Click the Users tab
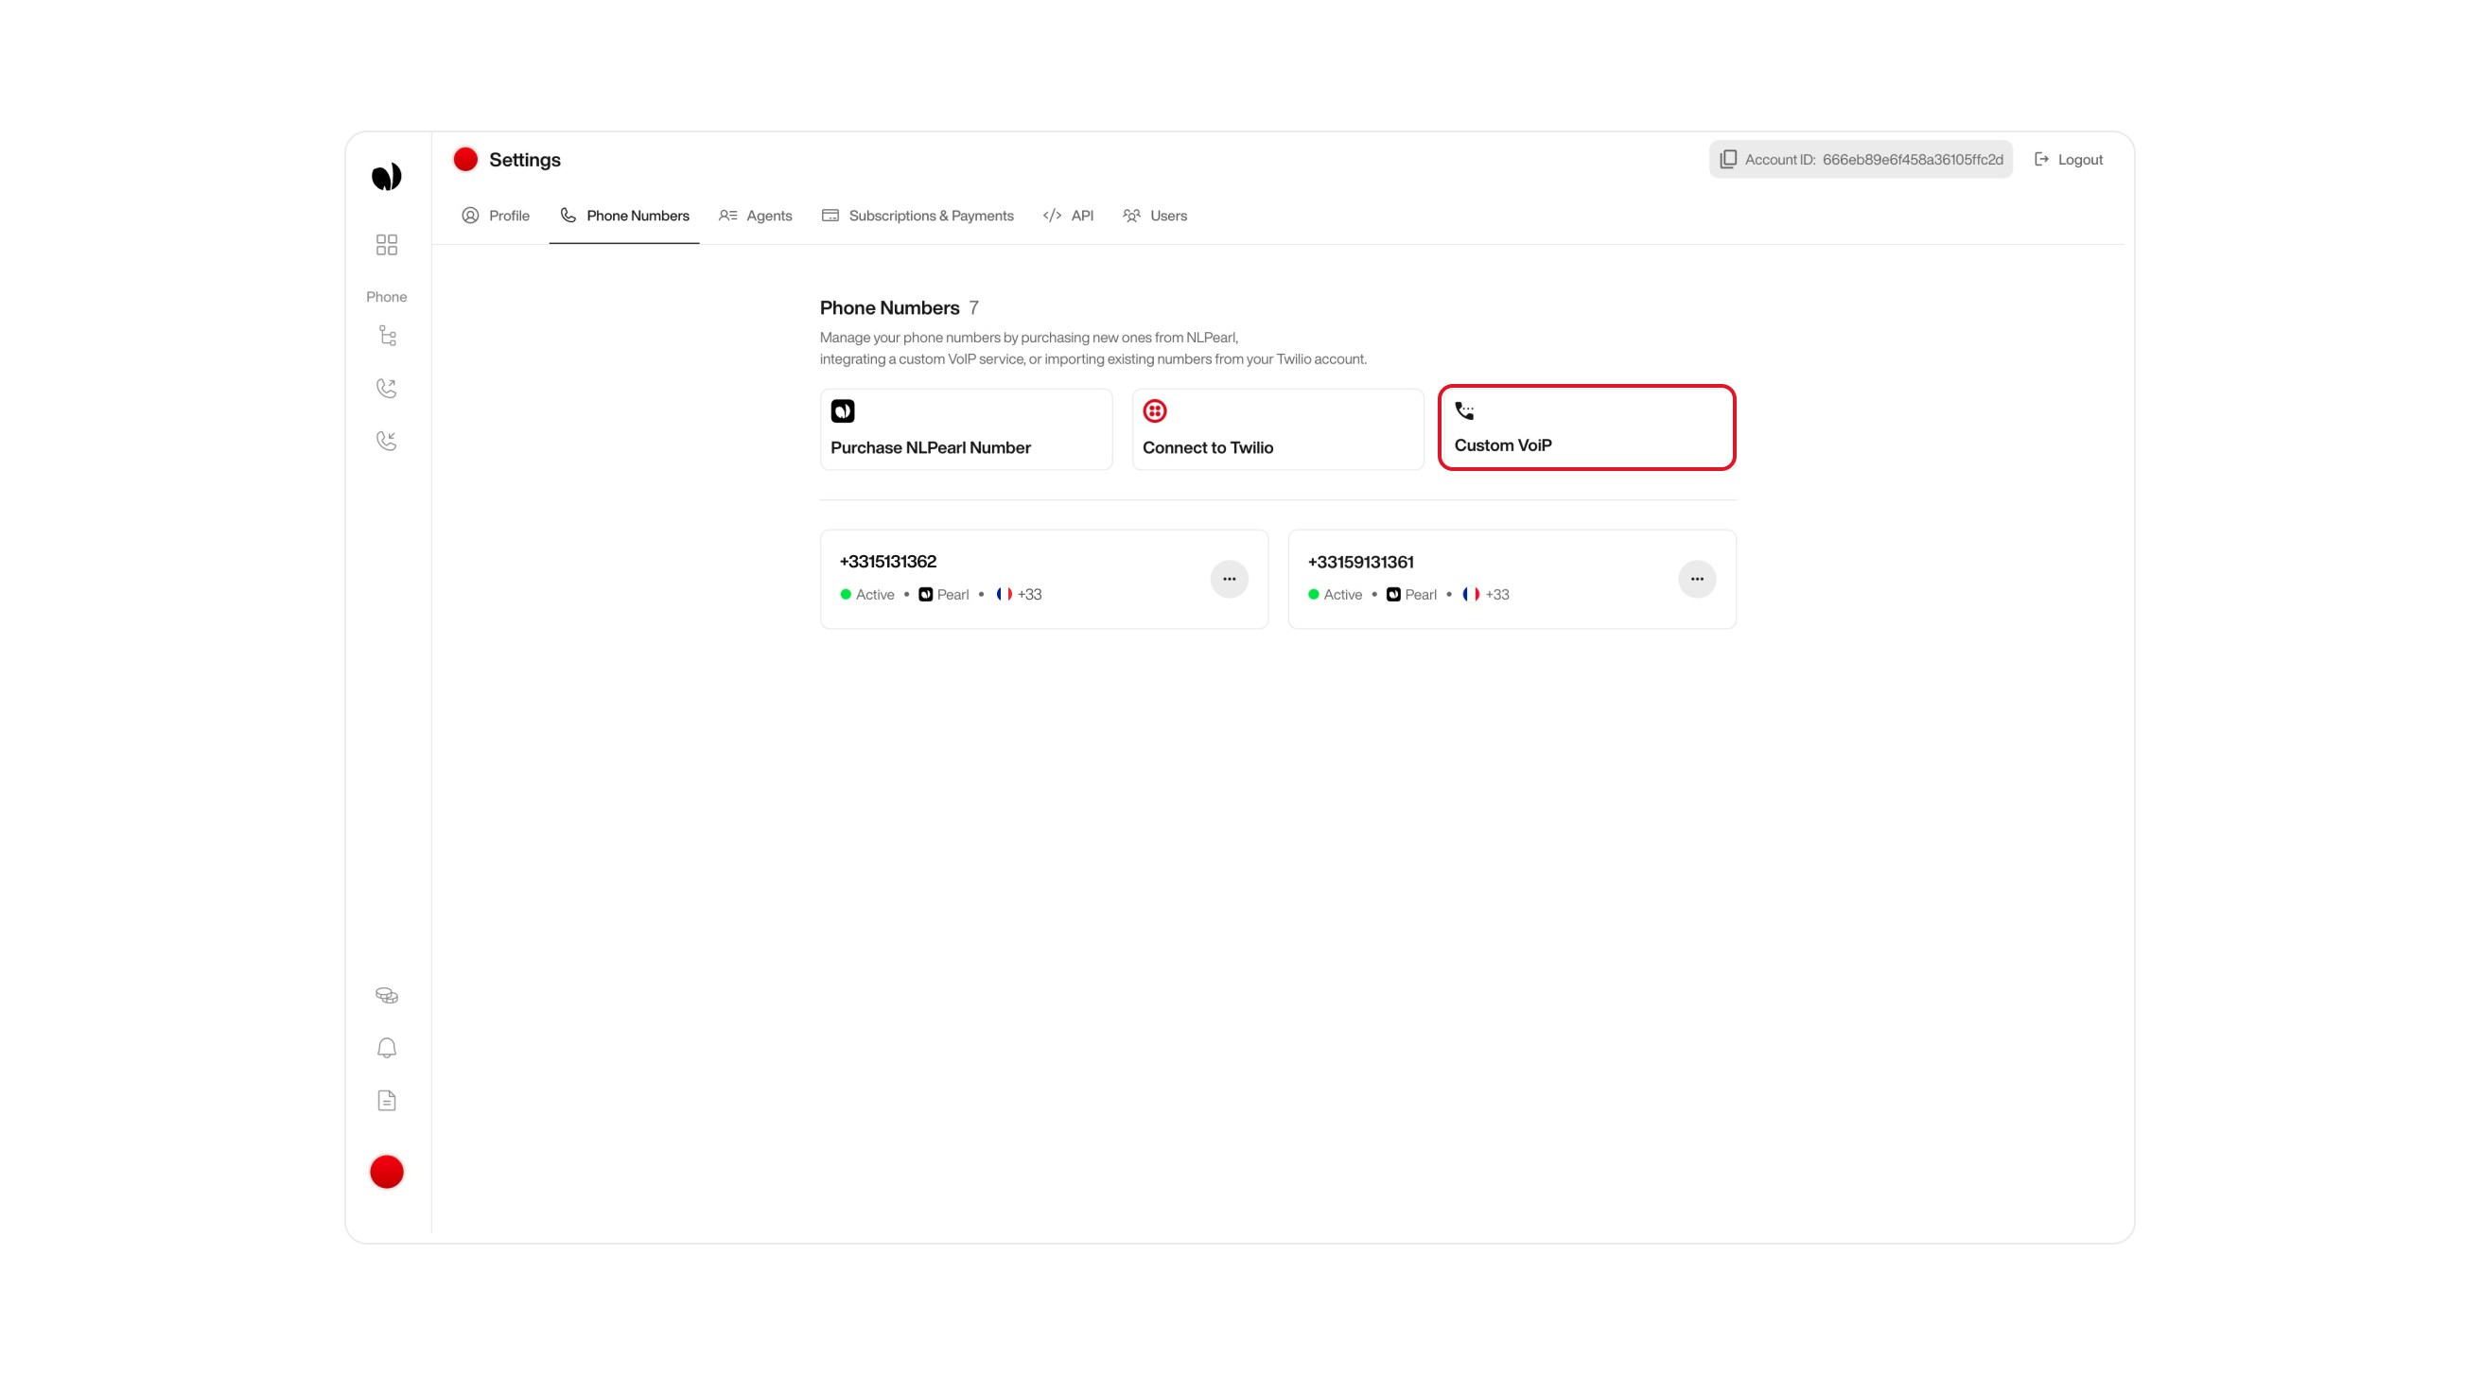Image resolution: width=2482 pixels, height=1377 pixels. (x=1169, y=215)
